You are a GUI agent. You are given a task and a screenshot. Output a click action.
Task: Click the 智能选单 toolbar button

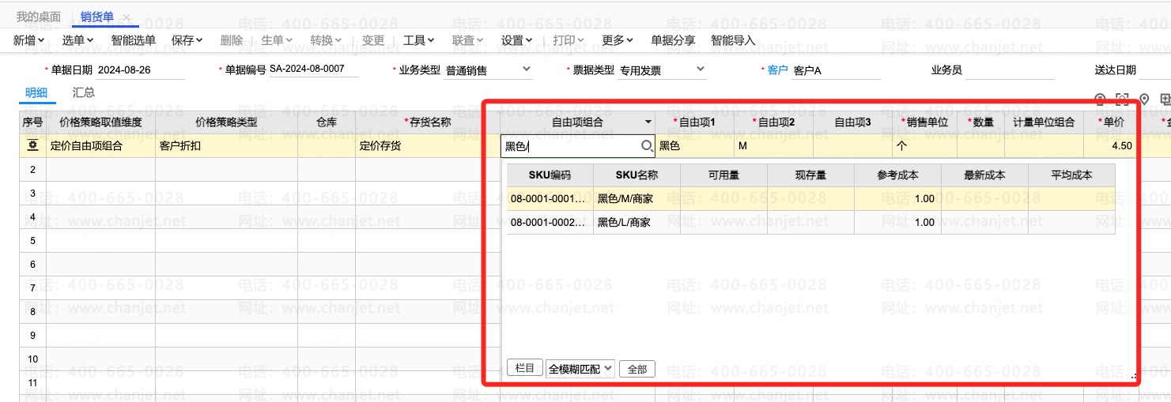pos(133,40)
